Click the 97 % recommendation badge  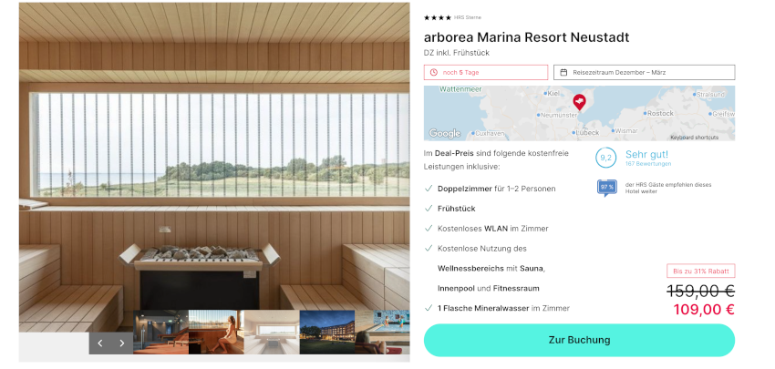point(607,188)
